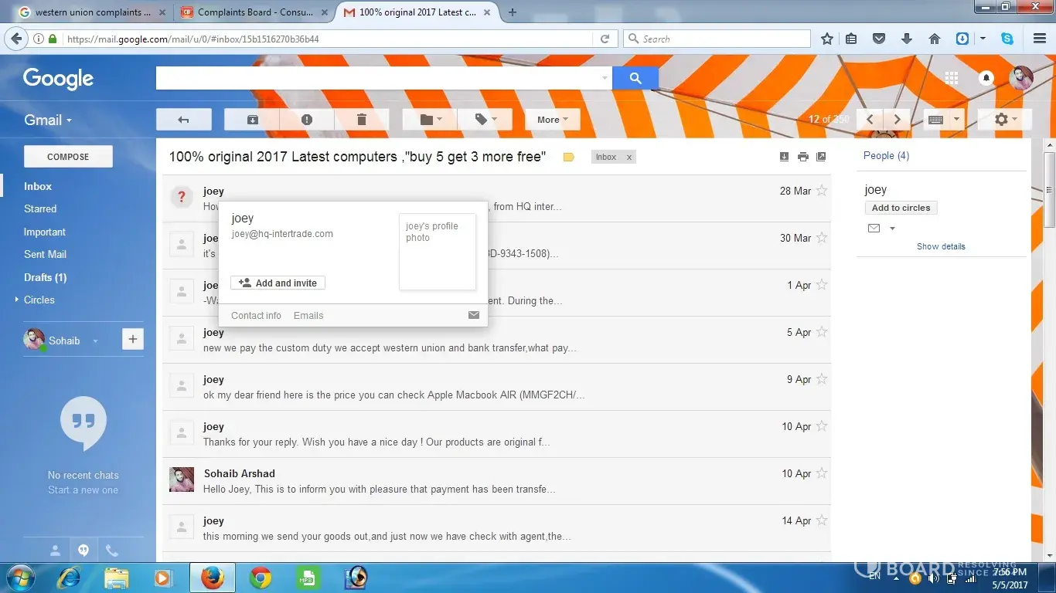Open Hangouts contacts icon
This screenshot has width=1056, height=593.
(55, 551)
